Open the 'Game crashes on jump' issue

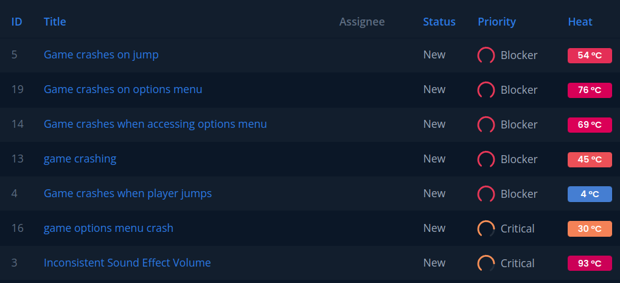point(101,55)
